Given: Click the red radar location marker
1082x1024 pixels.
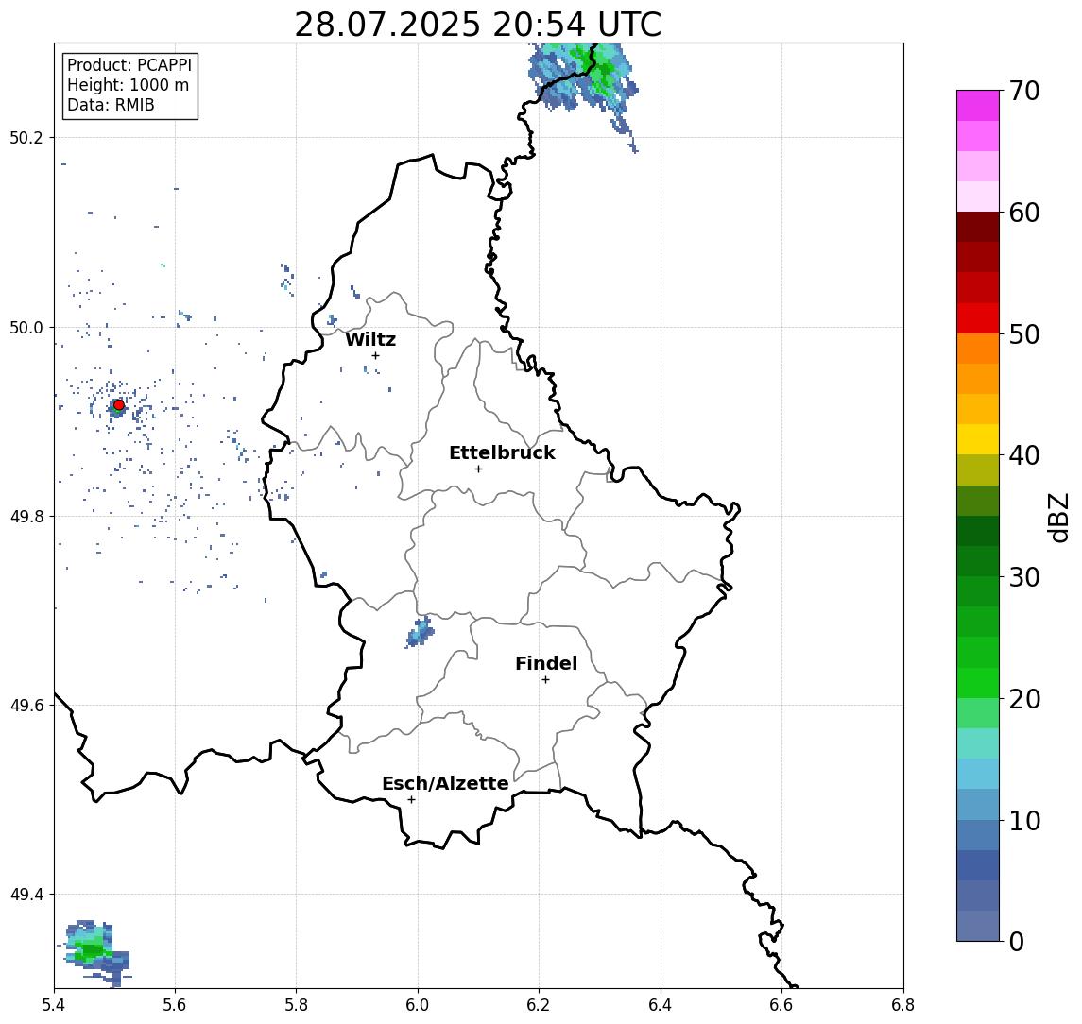Looking at the screenshot, I should pyautogui.click(x=119, y=405).
